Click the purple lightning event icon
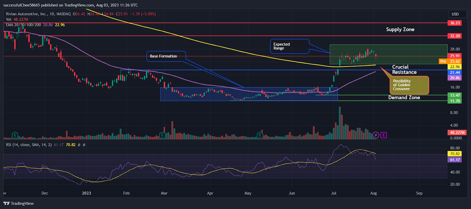Viewport: 471px width, 209px height. 376,135
